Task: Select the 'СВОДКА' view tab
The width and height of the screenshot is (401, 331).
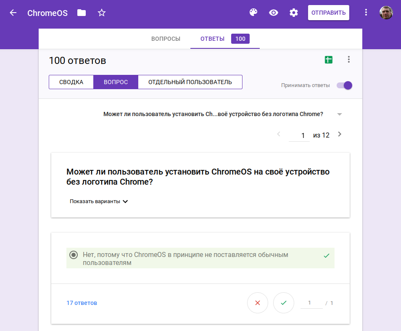Action: [x=71, y=82]
